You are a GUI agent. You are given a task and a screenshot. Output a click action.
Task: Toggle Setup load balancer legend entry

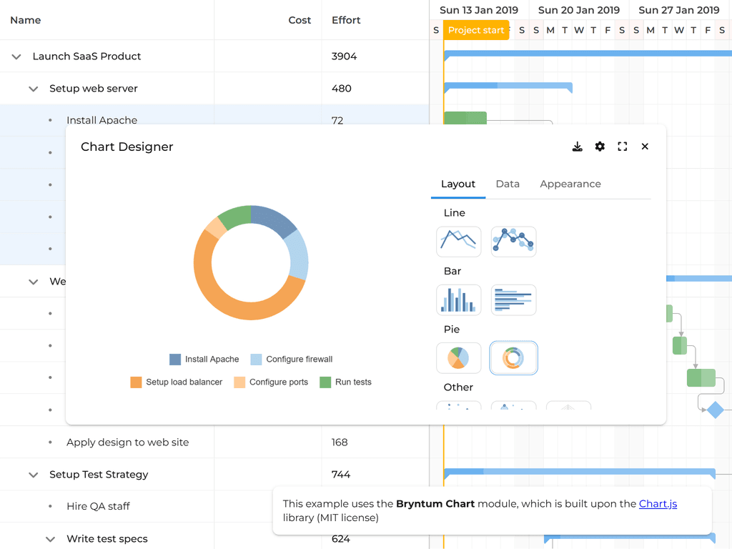(177, 382)
